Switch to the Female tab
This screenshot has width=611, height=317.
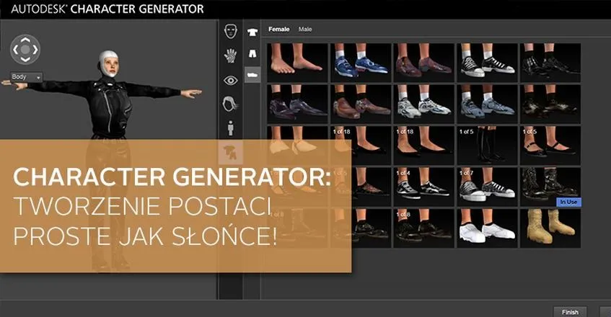(x=279, y=29)
